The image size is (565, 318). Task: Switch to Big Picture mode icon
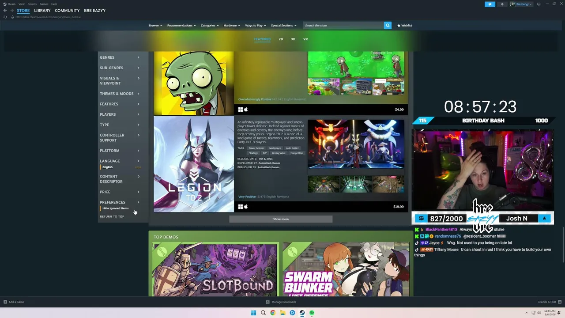pos(539,4)
